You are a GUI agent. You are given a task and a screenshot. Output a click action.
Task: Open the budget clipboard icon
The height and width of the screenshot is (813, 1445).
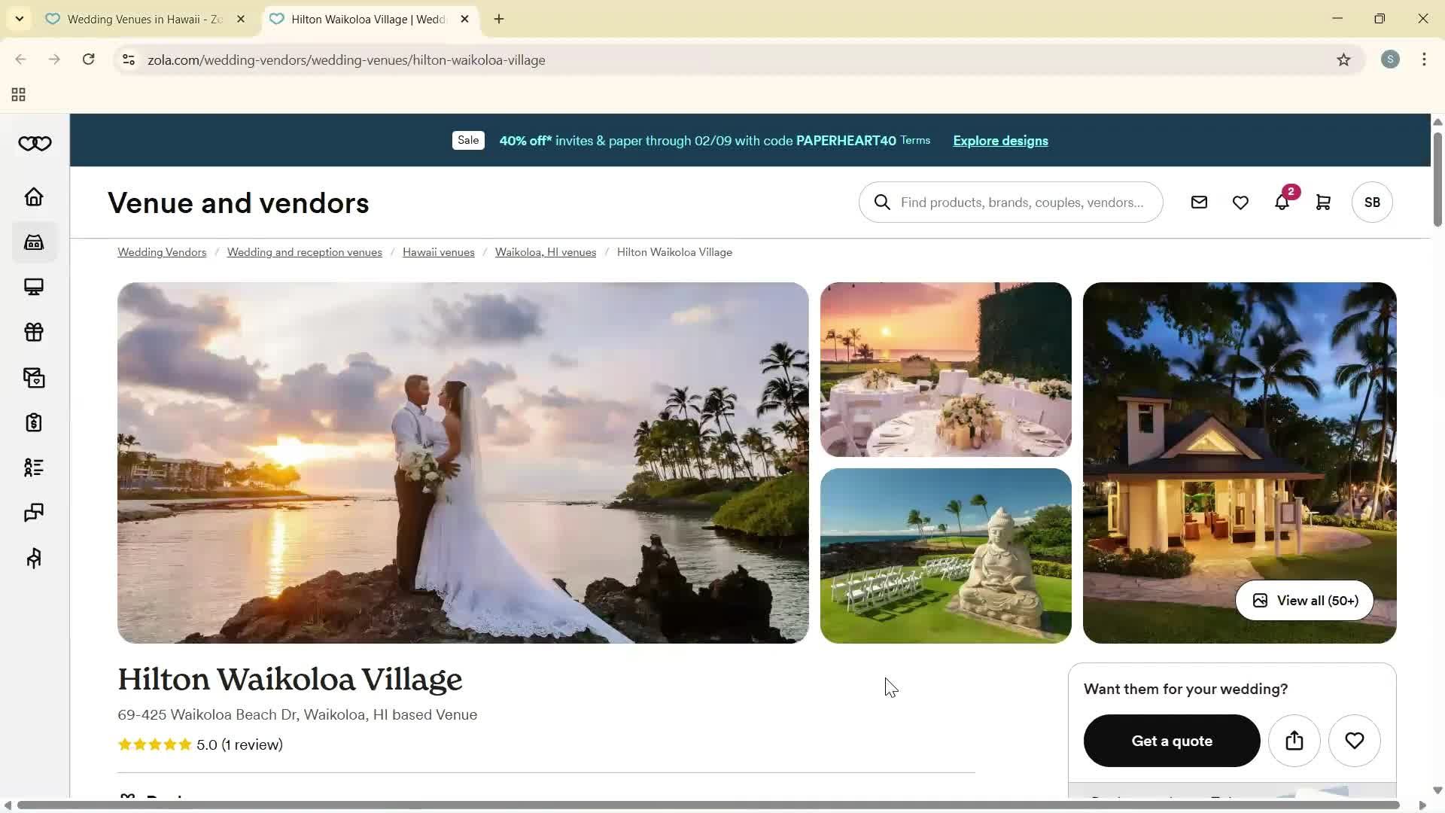pyautogui.click(x=34, y=422)
